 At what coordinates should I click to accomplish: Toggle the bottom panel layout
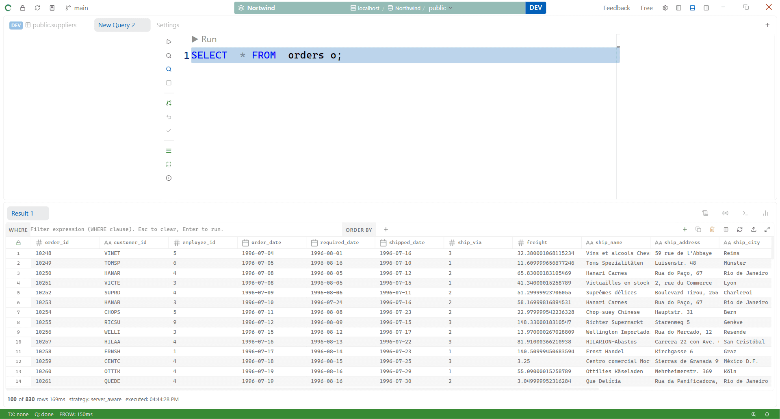pyautogui.click(x=693, y=8)
